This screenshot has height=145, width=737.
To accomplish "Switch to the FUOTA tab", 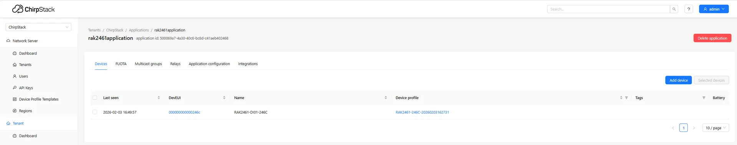I will 121,64.
